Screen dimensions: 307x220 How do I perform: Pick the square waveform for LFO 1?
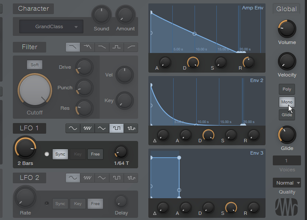[x=116, y=128]
